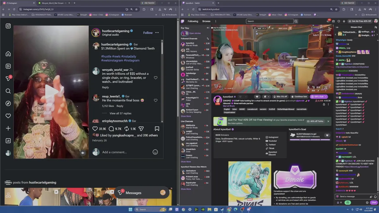This screenshot has width=379, height=213.
Task: Open the emoji picker for comments
Action: 155,152
